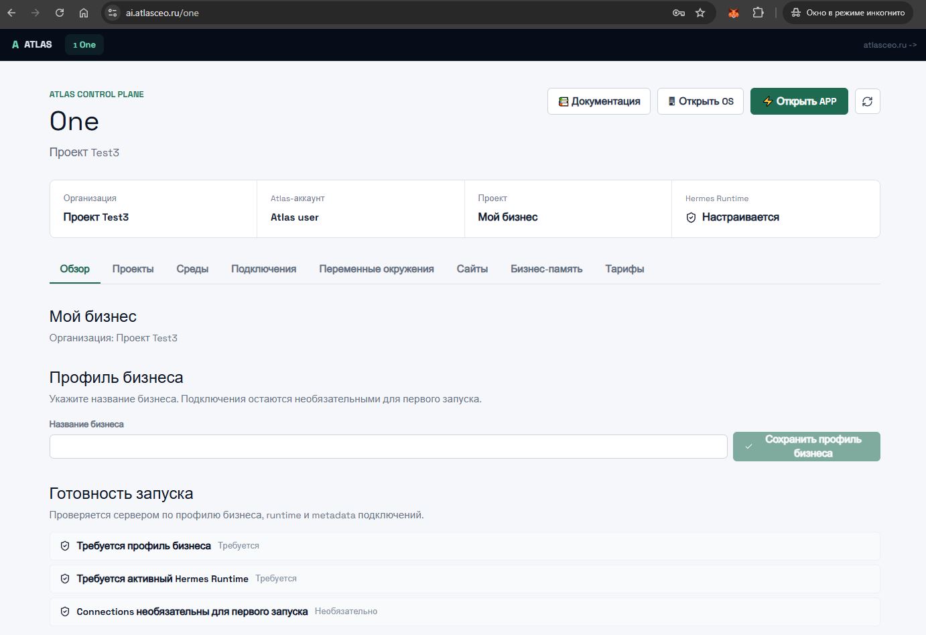Launch the app via Открыть APP

[x=799, y=101]
